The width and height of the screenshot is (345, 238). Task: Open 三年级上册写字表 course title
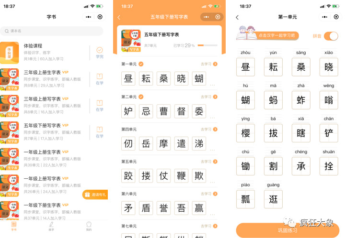tap(42, 99)
